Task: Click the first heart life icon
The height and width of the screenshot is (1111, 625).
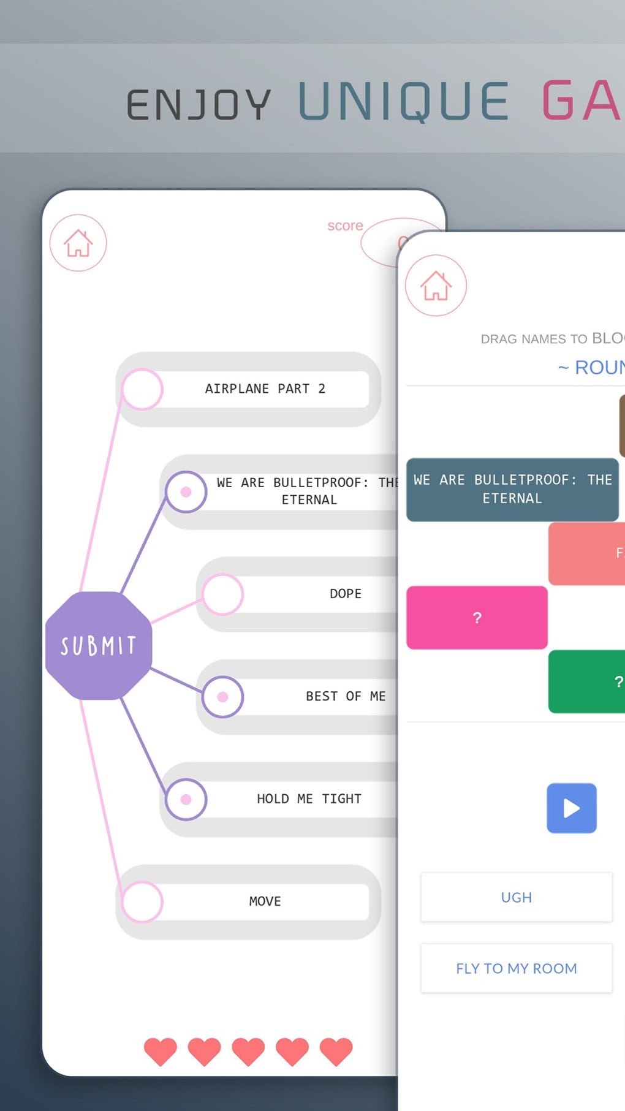Action: (x=161, y=1052)
